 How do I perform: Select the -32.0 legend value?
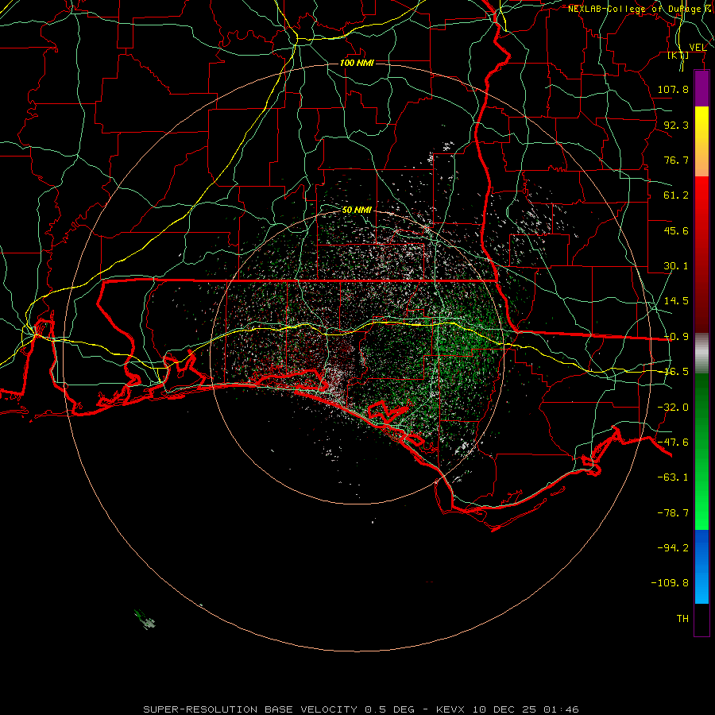(x=673, y=408)
